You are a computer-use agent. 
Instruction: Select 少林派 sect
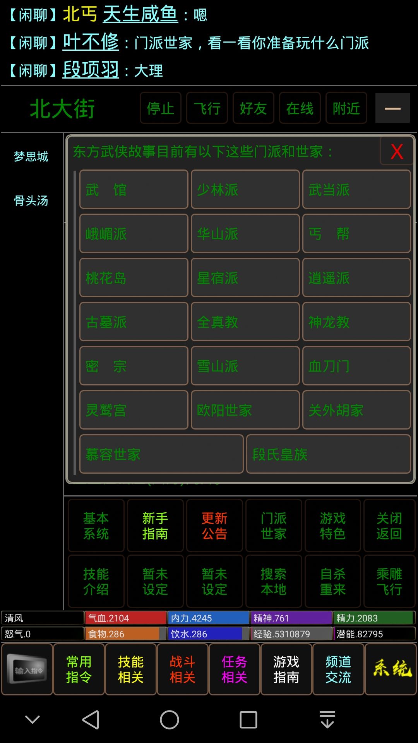click(245, 190)
